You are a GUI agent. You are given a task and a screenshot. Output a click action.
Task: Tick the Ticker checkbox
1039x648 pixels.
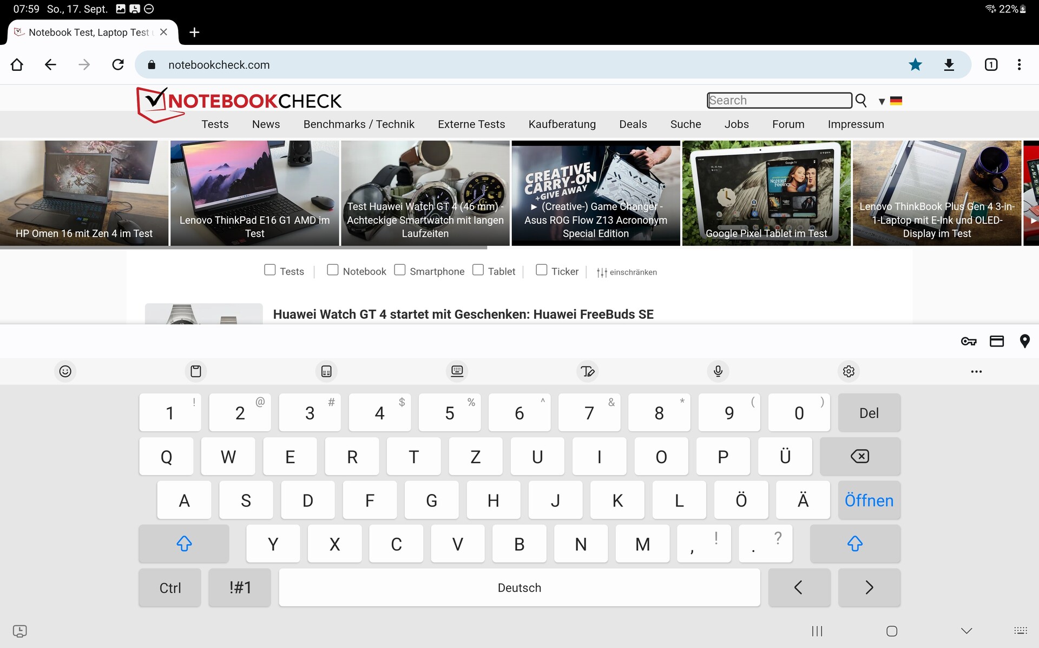pos(541,270)
